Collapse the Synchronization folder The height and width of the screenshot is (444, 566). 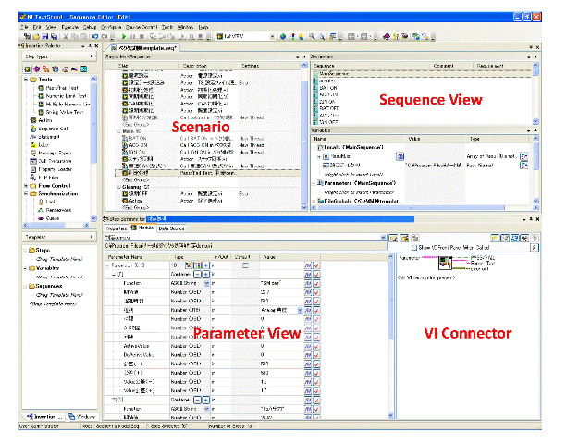26,194
